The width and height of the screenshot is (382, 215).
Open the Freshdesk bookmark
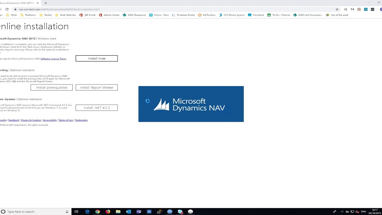point(256,15)
